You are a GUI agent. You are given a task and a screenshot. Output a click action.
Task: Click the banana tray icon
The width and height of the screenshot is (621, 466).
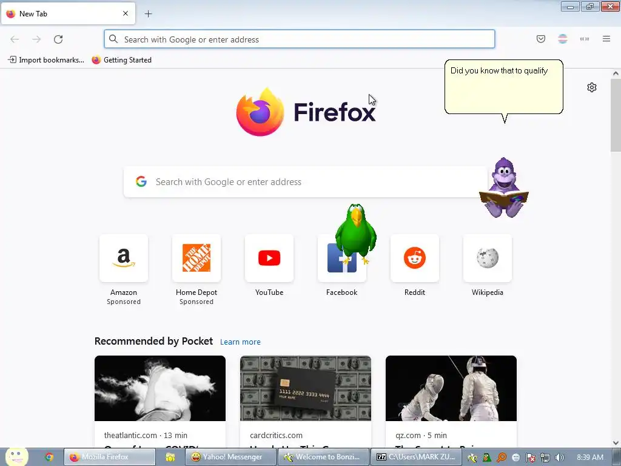[472, 458]
